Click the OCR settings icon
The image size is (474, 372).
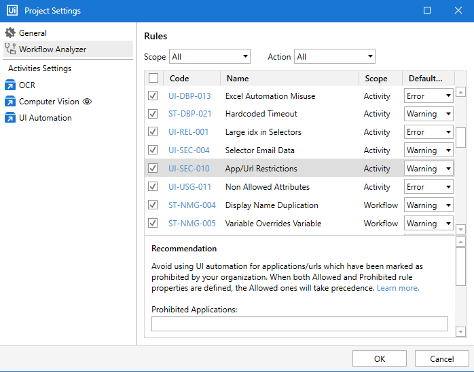[x=10, y=85]
